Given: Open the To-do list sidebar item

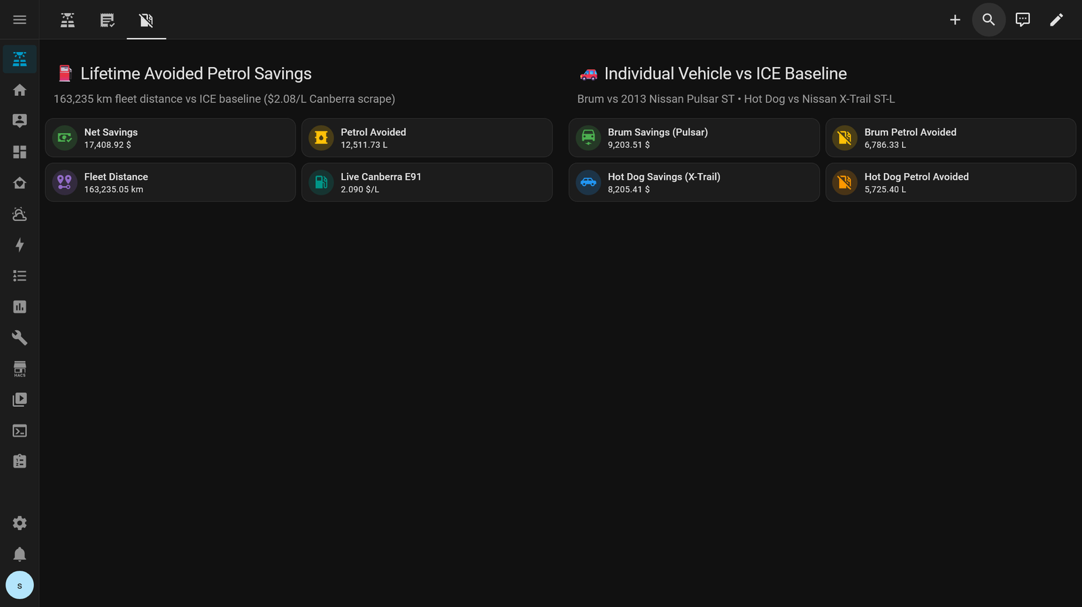Looking at the screenshot, I should click(20, 276).
